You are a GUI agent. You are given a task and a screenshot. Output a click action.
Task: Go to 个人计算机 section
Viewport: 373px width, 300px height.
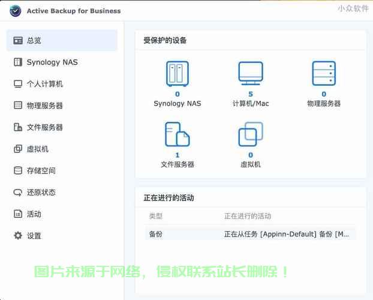pyautogui.click(x=62, y=84)
